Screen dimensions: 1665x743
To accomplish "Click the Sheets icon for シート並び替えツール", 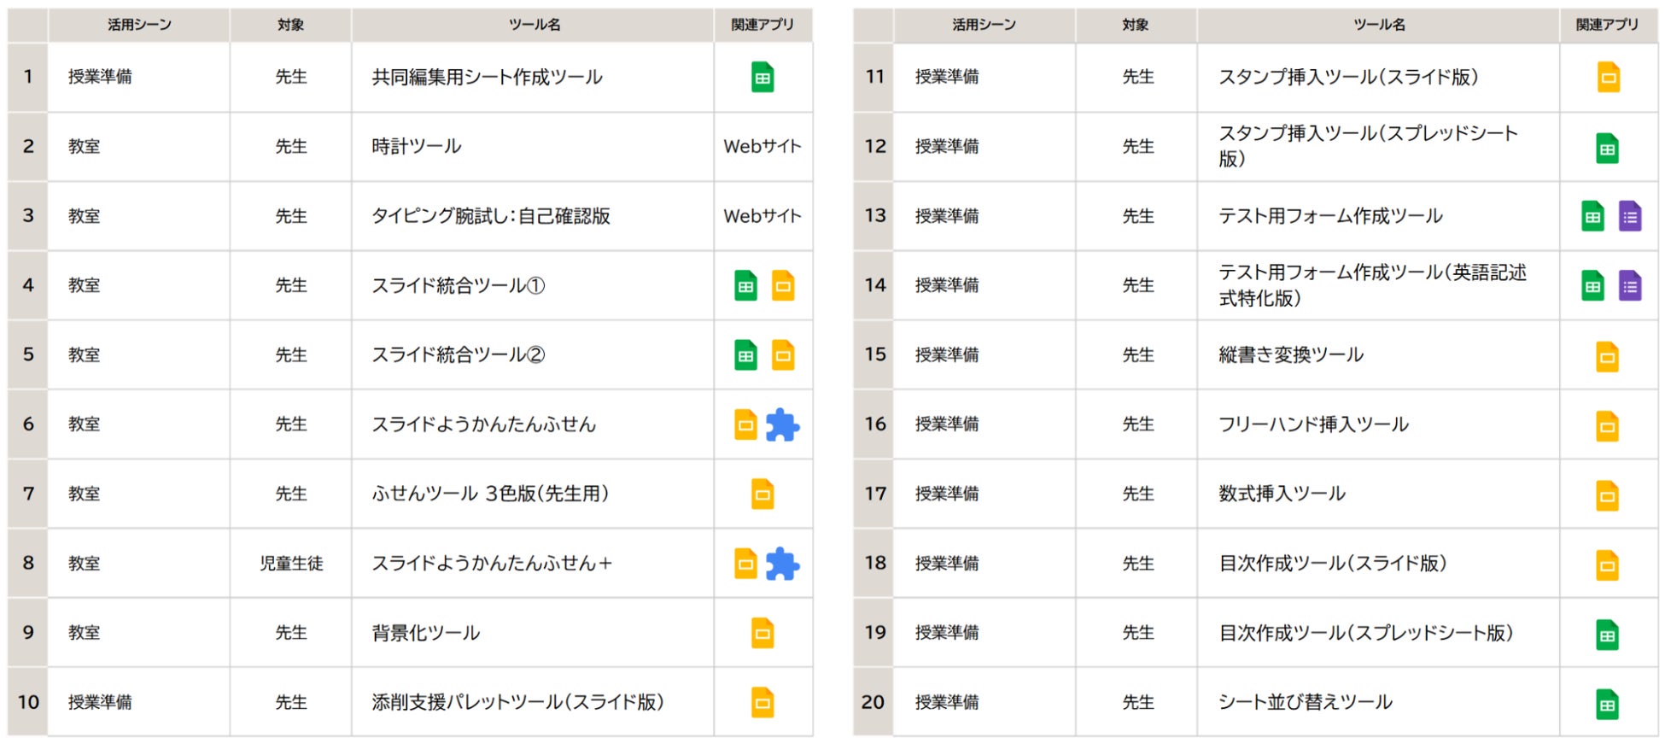I will pos(1608,704).
